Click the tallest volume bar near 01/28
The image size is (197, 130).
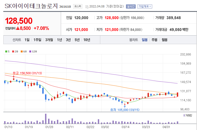pos(46,119)
